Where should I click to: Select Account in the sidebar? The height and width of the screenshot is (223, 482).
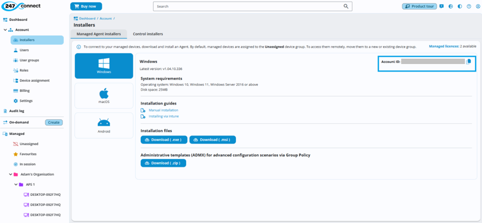[x=22, y=30]
